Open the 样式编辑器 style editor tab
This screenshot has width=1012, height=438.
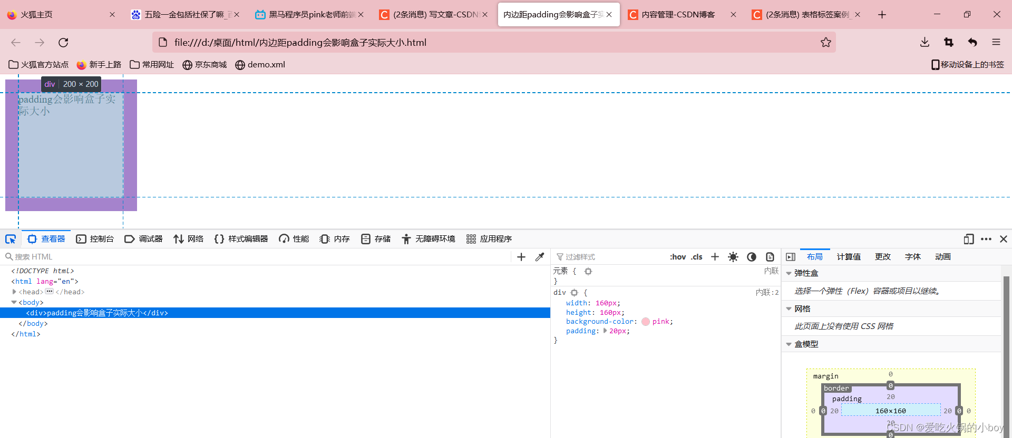pos(241,239)
